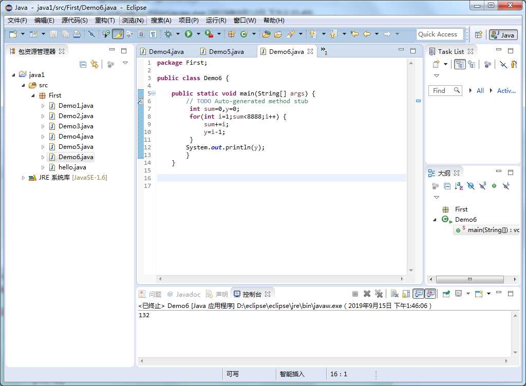Image resolution: width=526 pixels, height=386 pixels.
Task: Click the Quick Access search field
Action: [440, 34]
